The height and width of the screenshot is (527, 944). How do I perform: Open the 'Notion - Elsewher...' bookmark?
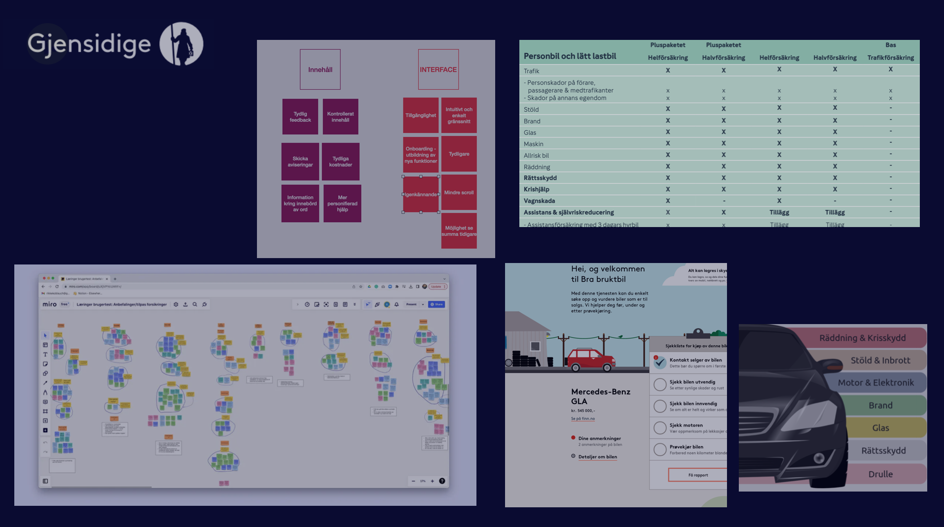(x=87, y=294)
